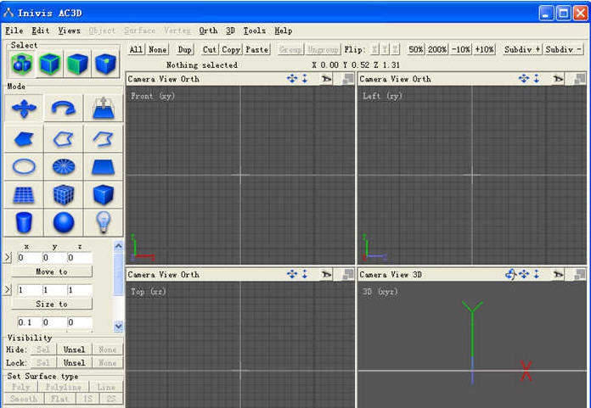Open the Views menu
This screenshot has height=408, width=591.
click(69, 31)
